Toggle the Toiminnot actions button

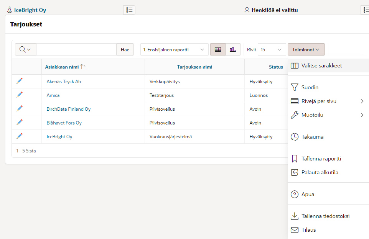[x=306, y=49]
